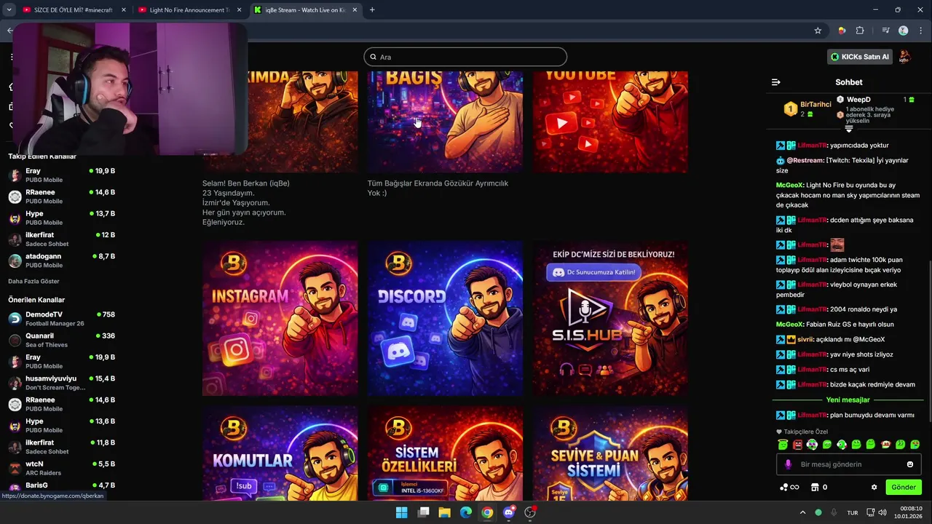Focus the Ara search field
This screenshot has height=524, width=932.
(465, 57)
